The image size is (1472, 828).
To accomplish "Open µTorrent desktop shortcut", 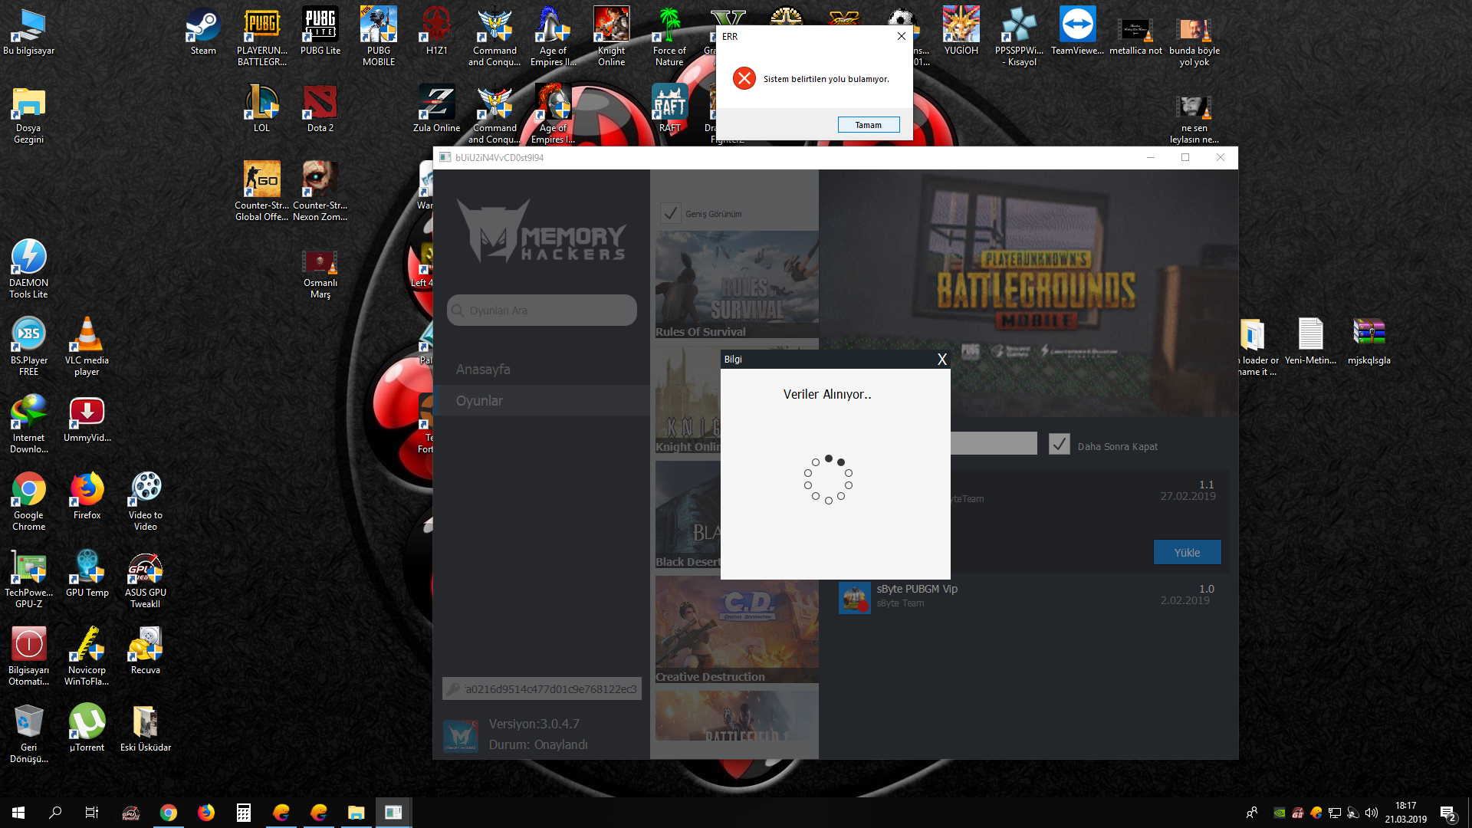I will coord(87,728).
